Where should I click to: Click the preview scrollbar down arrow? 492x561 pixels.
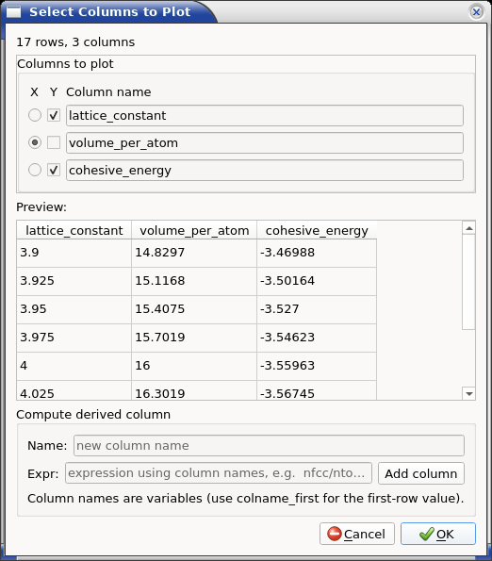[x=468, y=393]
